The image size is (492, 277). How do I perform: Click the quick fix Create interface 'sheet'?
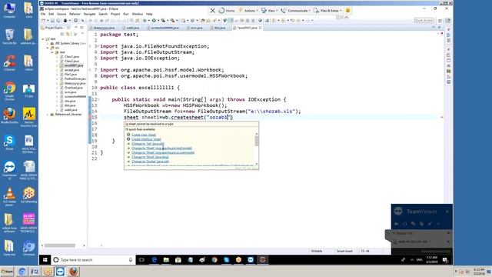pos(146,139)
